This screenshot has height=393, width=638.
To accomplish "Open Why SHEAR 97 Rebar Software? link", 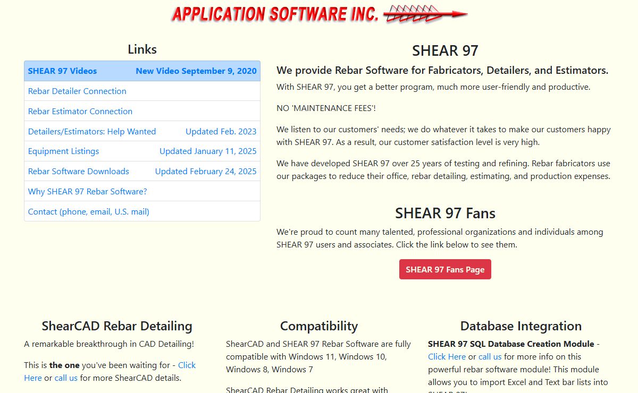I will click(142, 191).
